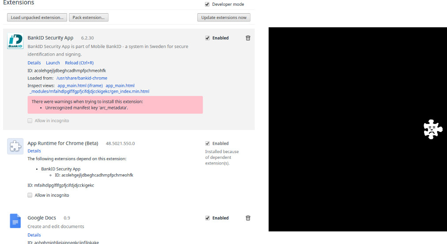Click Update extensions now button

click(x=224, y=17)
